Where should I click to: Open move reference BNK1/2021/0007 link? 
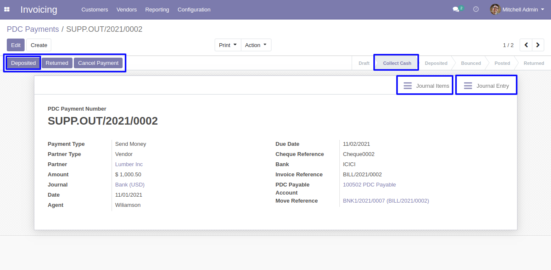point(386,201)
